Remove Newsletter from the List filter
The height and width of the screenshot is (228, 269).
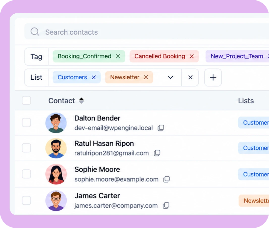pyautogui.click(x=146, y=77)
